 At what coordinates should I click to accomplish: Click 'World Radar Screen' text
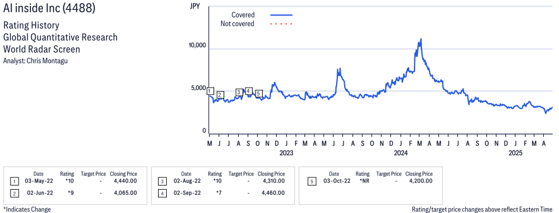click(42, 49)
